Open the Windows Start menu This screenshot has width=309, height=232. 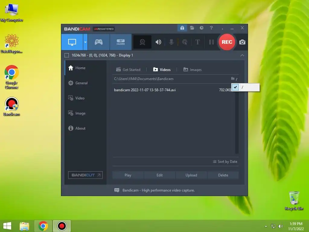(7, 226)
